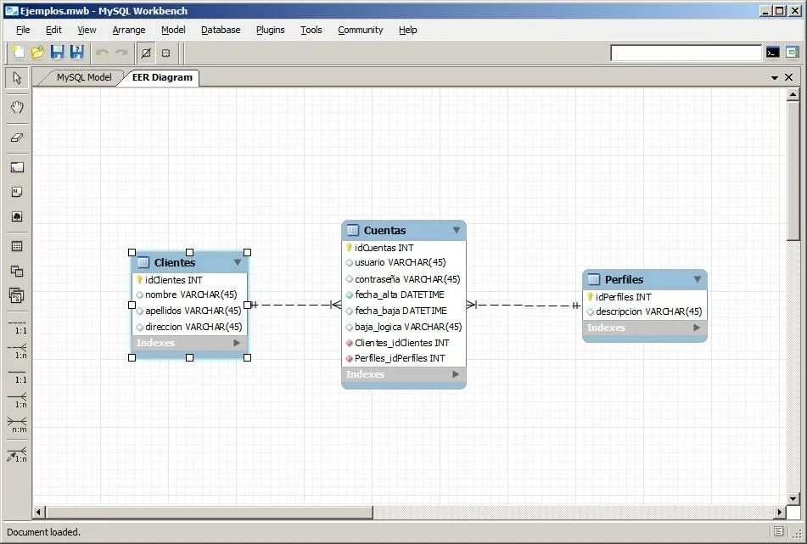Open the Database menu
807x544 pixels.
(221, 30)
